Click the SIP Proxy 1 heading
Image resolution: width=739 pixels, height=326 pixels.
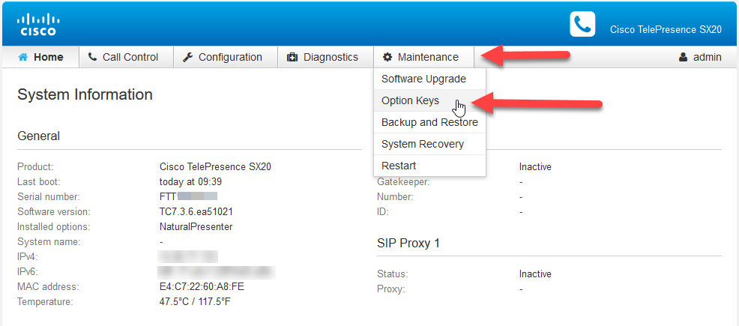click(x=408, y=243)
